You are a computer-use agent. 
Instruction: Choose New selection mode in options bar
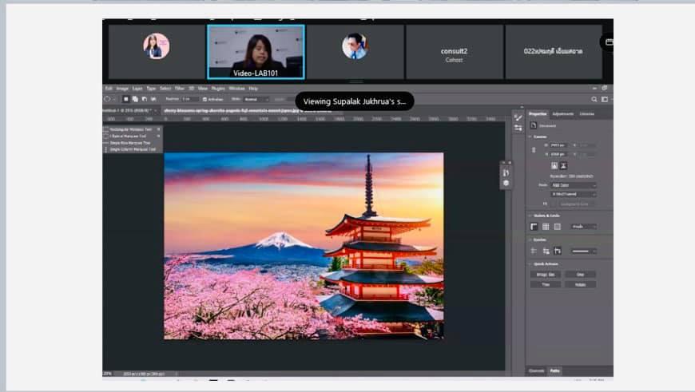pyautogui.click(x=126, y=99)
